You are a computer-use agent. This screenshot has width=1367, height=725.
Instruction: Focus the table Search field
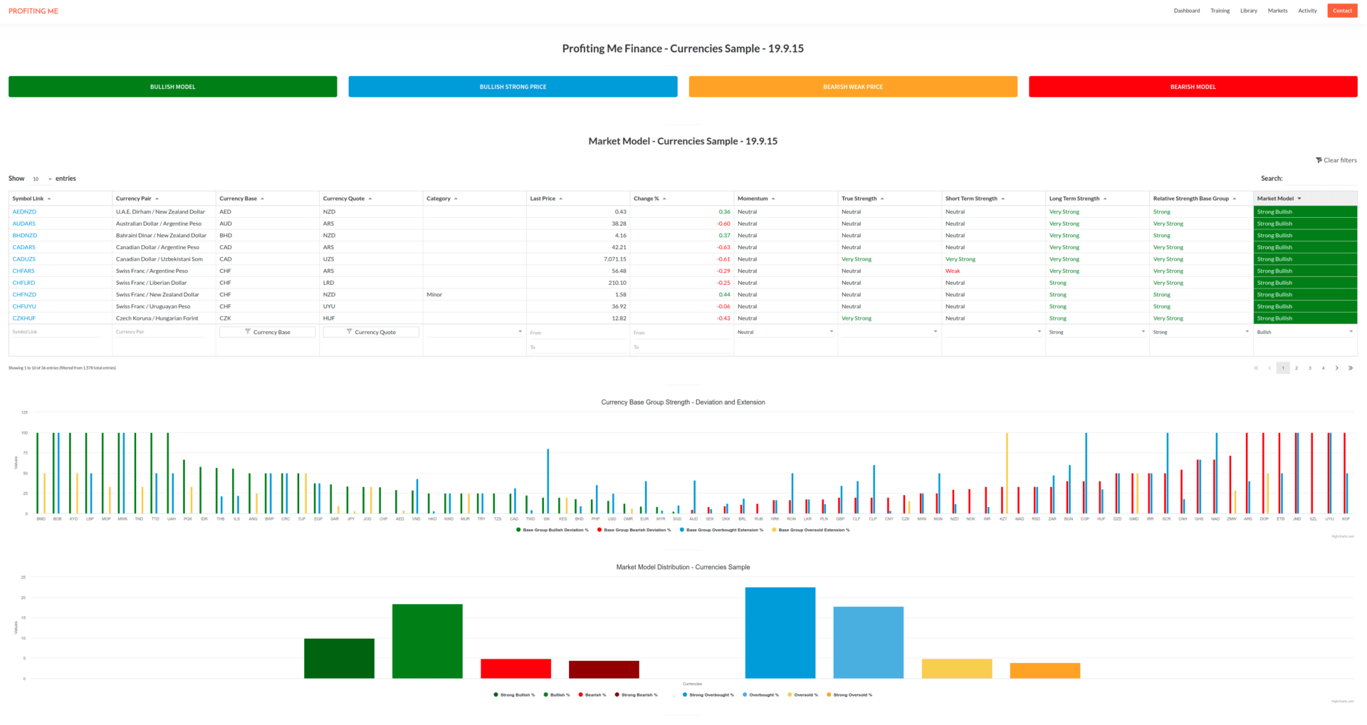point(1321,179)
